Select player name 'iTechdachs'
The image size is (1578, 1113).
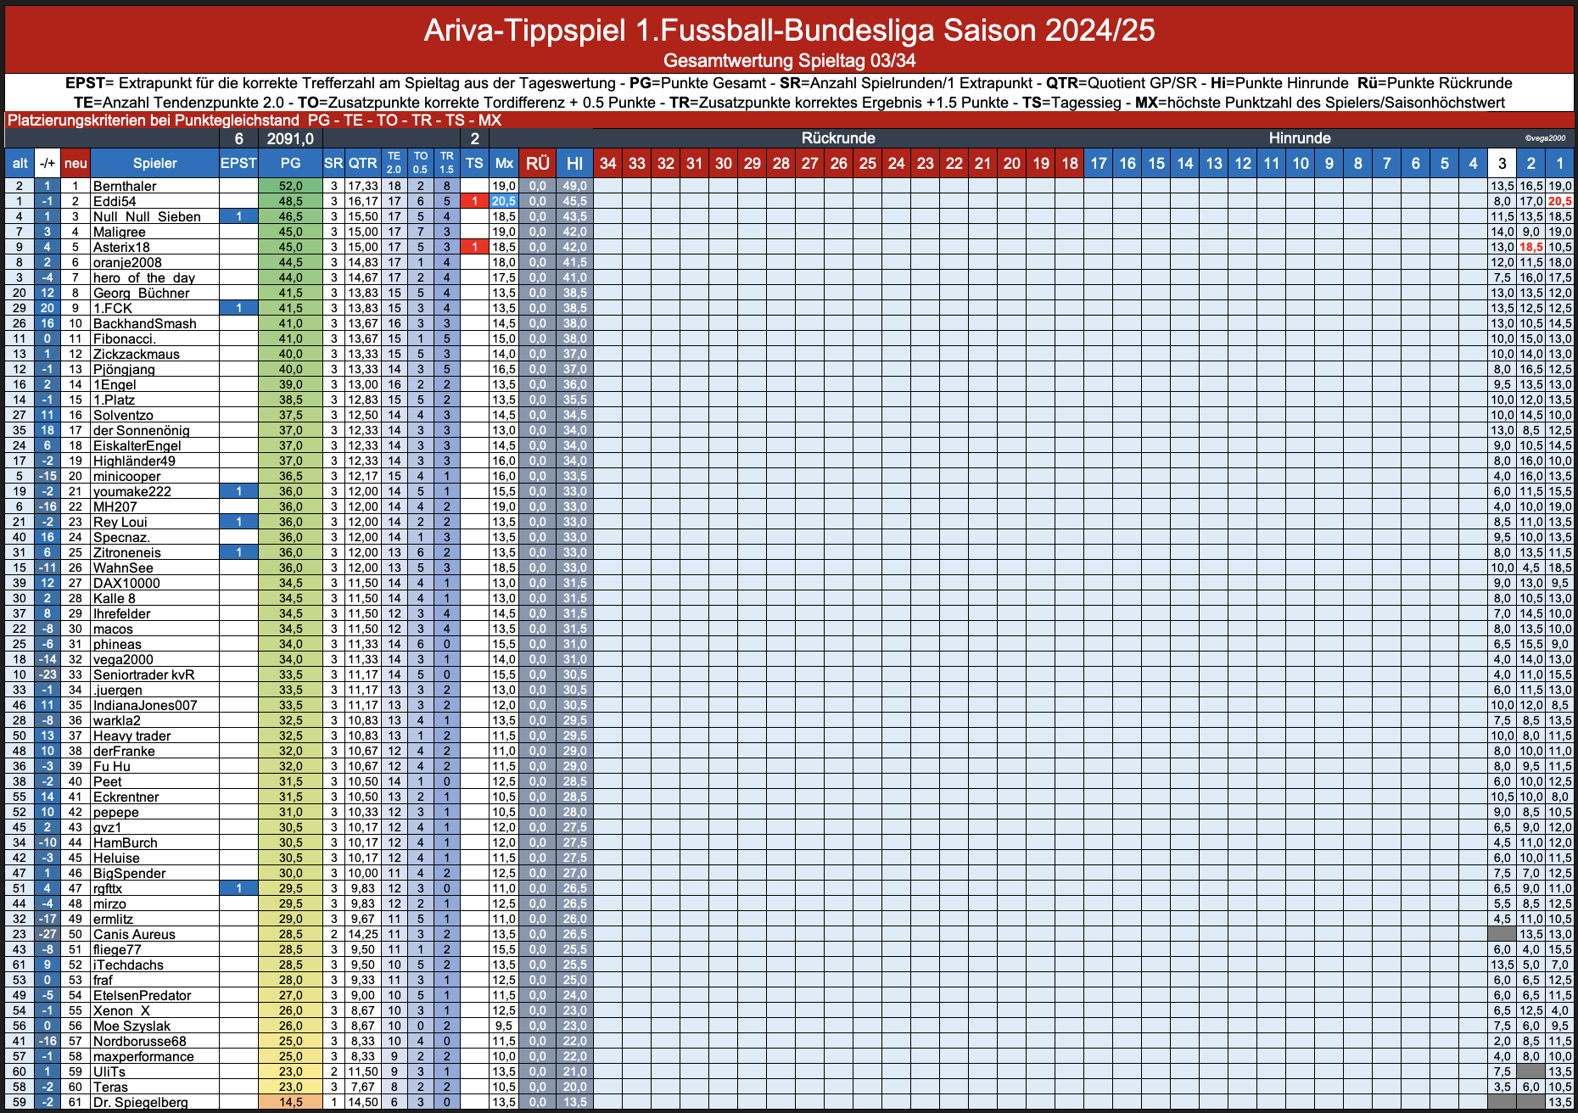[x=128, y=965]
